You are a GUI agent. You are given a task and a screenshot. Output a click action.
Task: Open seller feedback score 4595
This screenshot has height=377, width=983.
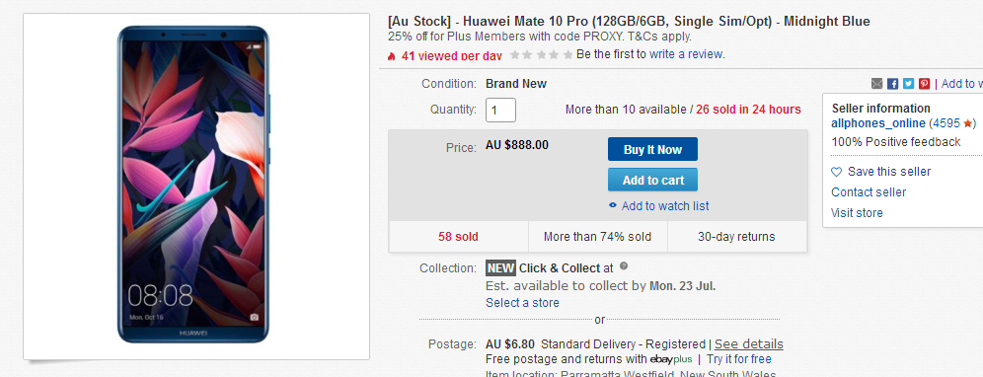945,123
